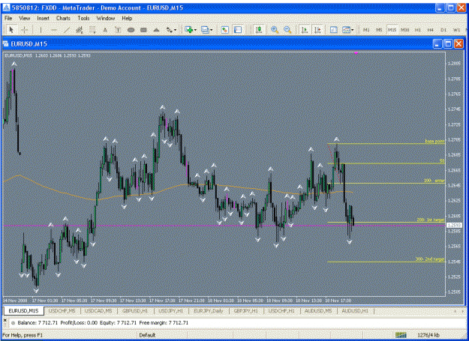Switch to the GBPJPY,H1 chart tab
The height and width of the screenshot is (341, 469).
tap(246, 311)
